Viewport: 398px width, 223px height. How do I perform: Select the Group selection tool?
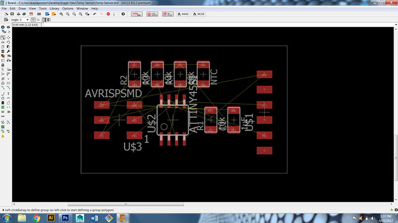coord(3,38)
